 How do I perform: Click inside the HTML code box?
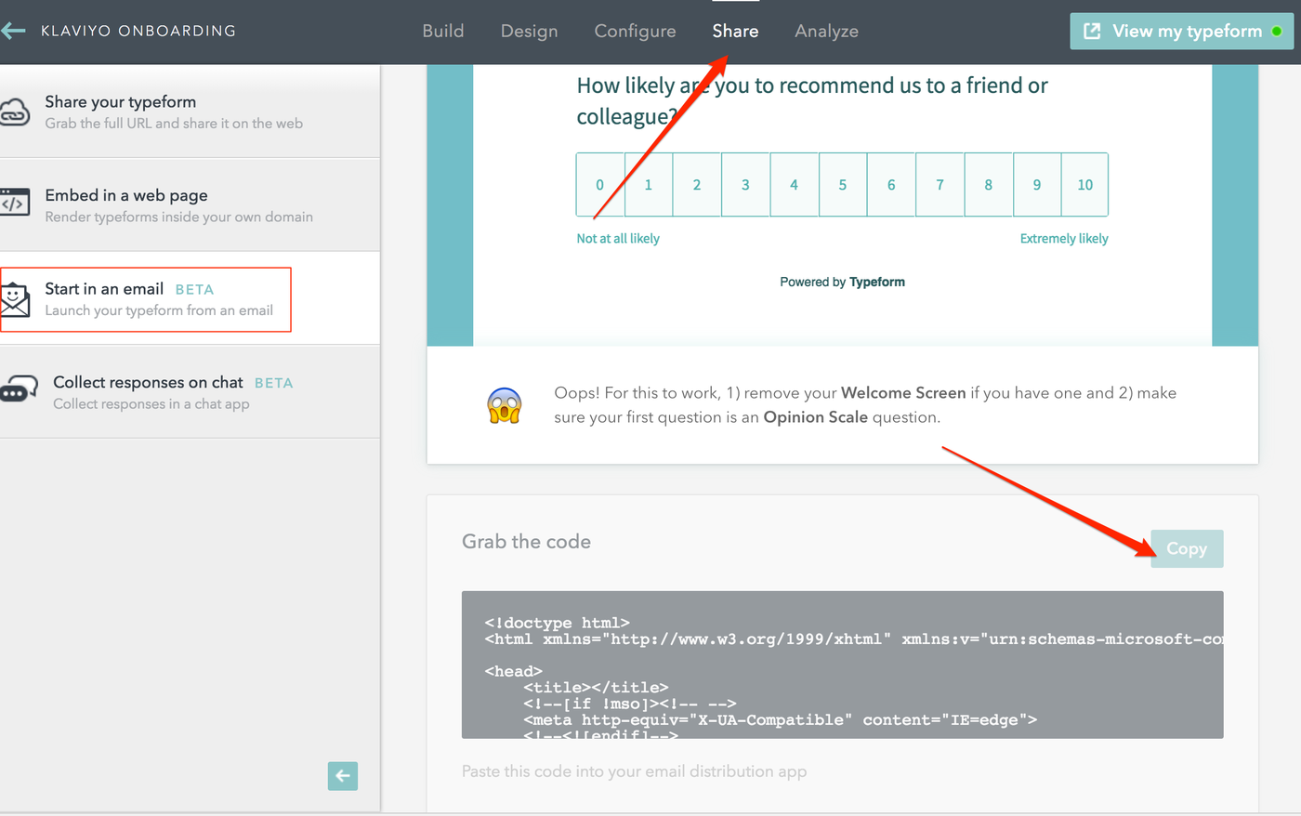click(842, 665)
